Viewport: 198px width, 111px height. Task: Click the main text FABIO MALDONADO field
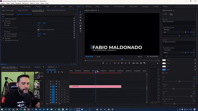(179, 23)
